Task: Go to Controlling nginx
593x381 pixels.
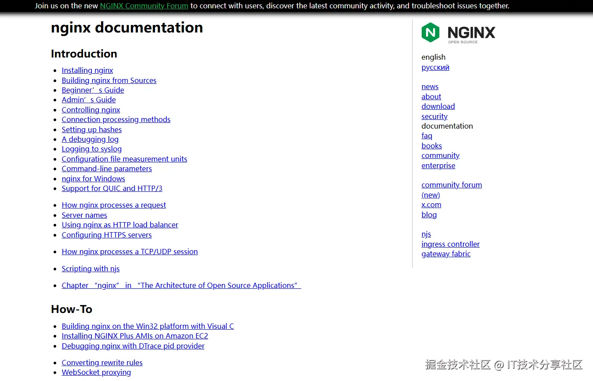Action: pyautogui.click(x=91, y=110)
